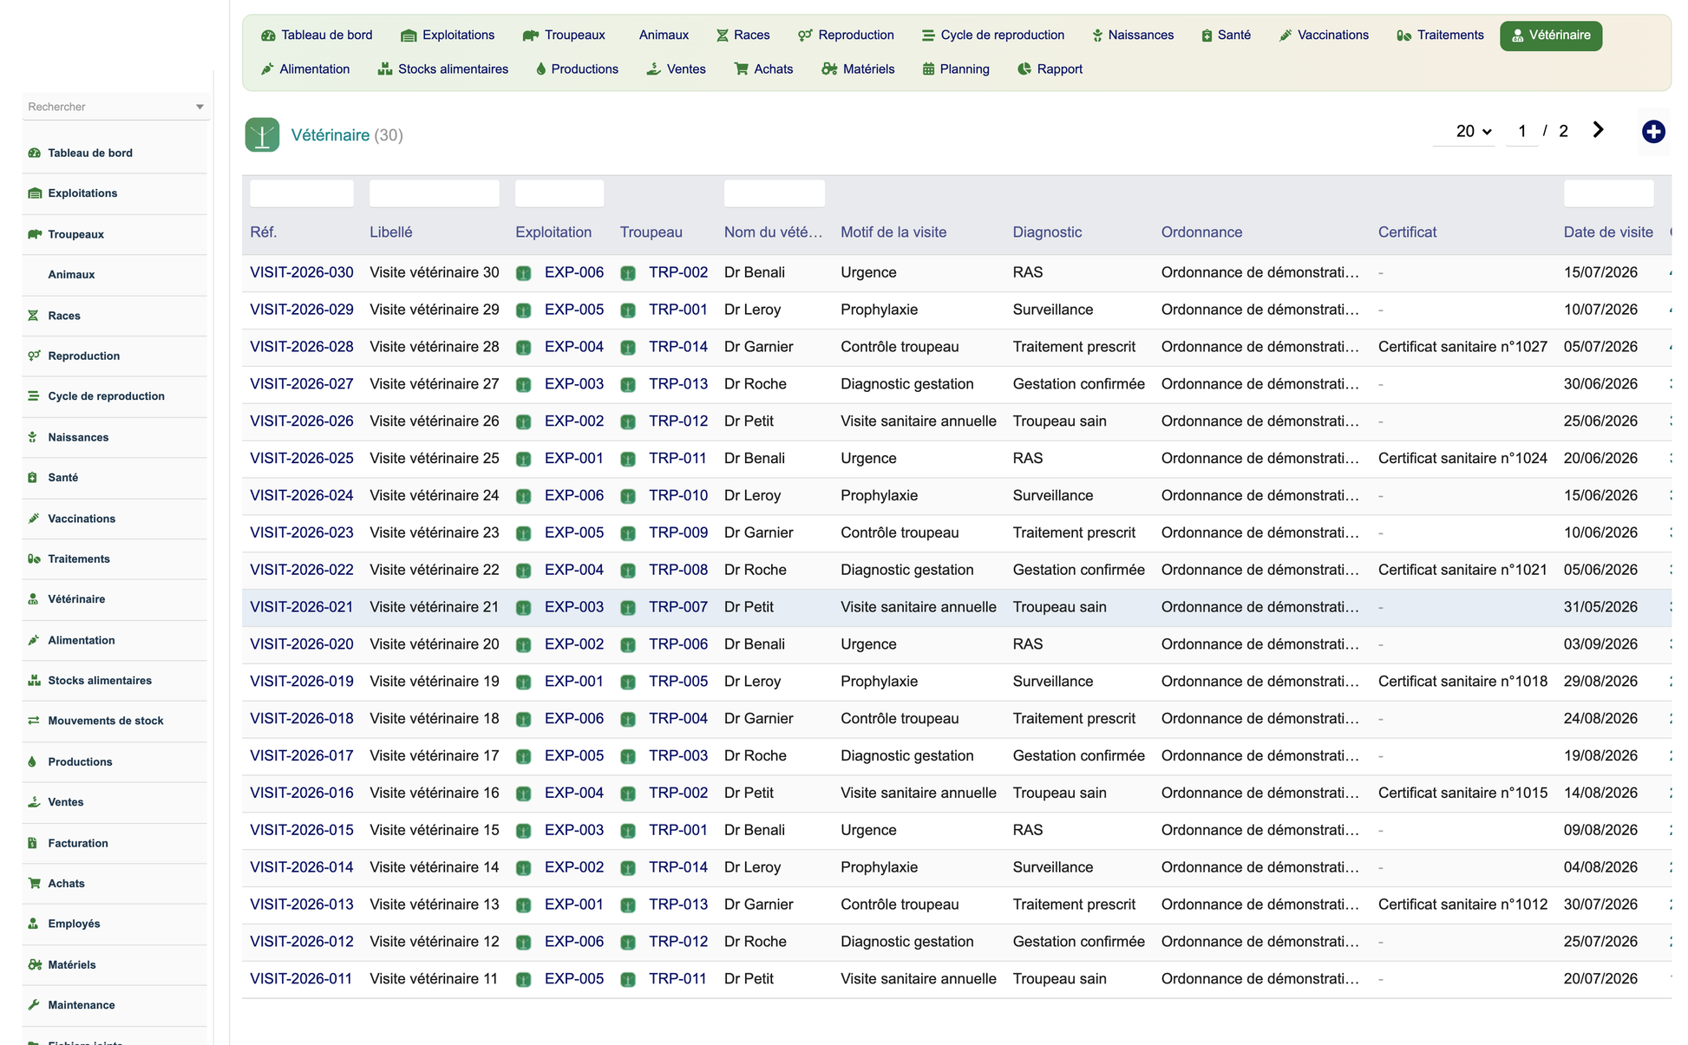Image resolution: width=1688 pixels, height=1045 pixels.
Task: Click the Cycle de reproduction sidebar icon
Action: pos(33,396)
